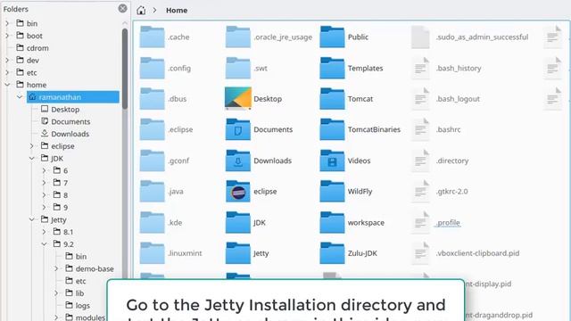
Task: Close the Folders panel
Action: 123,8
